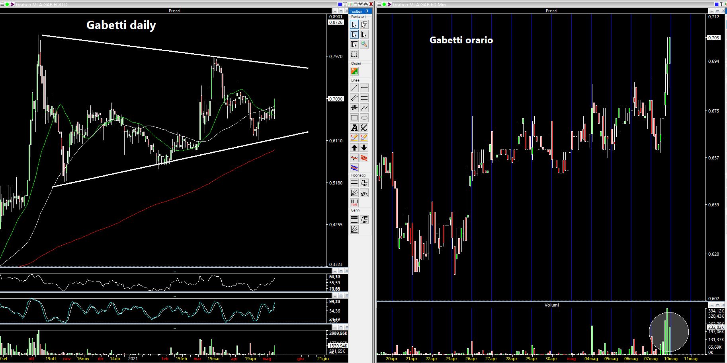Screen dimensions: 727x363
Task: Select the crosshair cursor pointer
Action: [354, 44]
